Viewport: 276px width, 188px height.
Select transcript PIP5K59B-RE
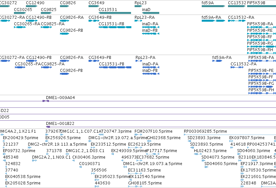261,34
